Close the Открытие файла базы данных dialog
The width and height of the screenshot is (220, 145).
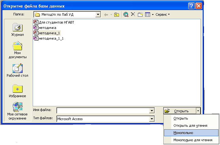pyautogui.click(x=199, y=6)
